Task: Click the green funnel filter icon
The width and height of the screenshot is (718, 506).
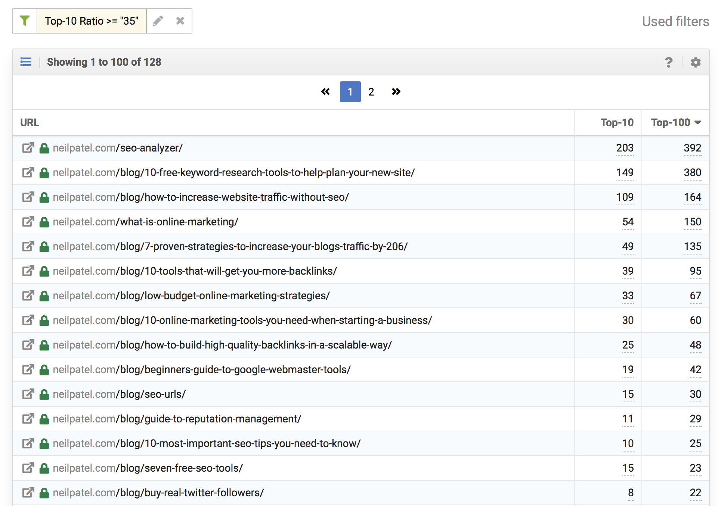Action: tap(25, 21)
